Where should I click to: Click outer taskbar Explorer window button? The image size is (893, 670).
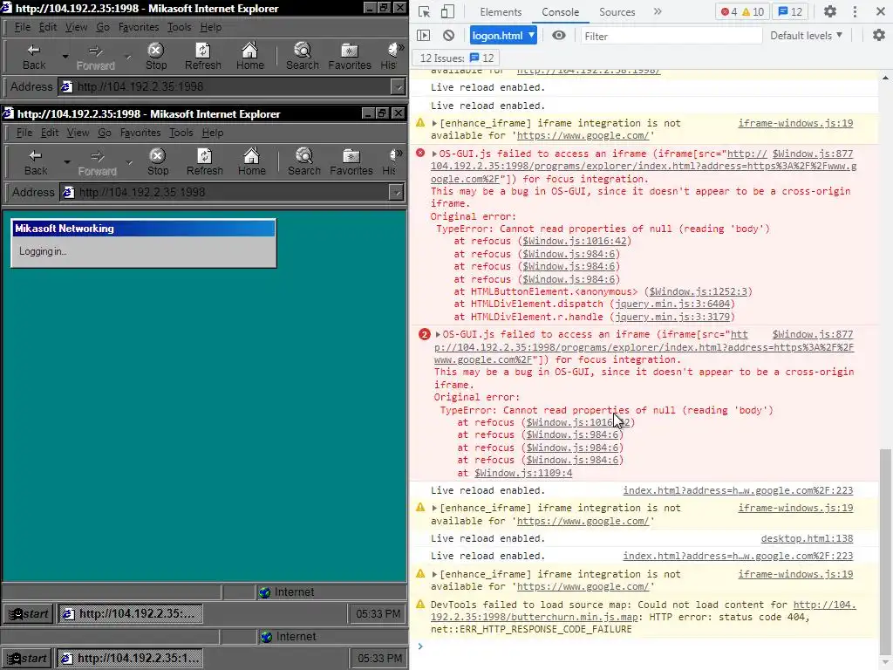click(x=129, y=658)
